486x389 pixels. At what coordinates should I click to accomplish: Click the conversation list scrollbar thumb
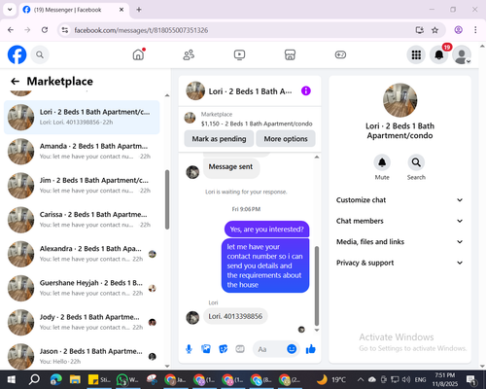[x=167, y=199]
